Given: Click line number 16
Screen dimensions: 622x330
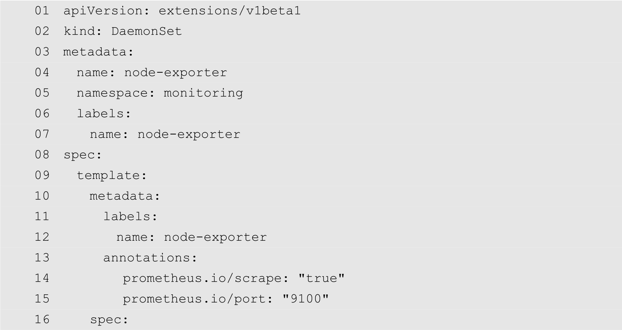Looking at the screenshot, I should [42, 320].
